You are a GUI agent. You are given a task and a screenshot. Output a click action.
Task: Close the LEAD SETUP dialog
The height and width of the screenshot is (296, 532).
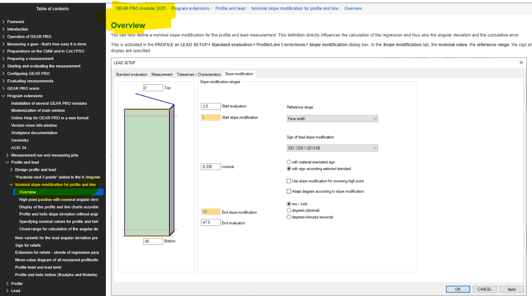[521, 63]
